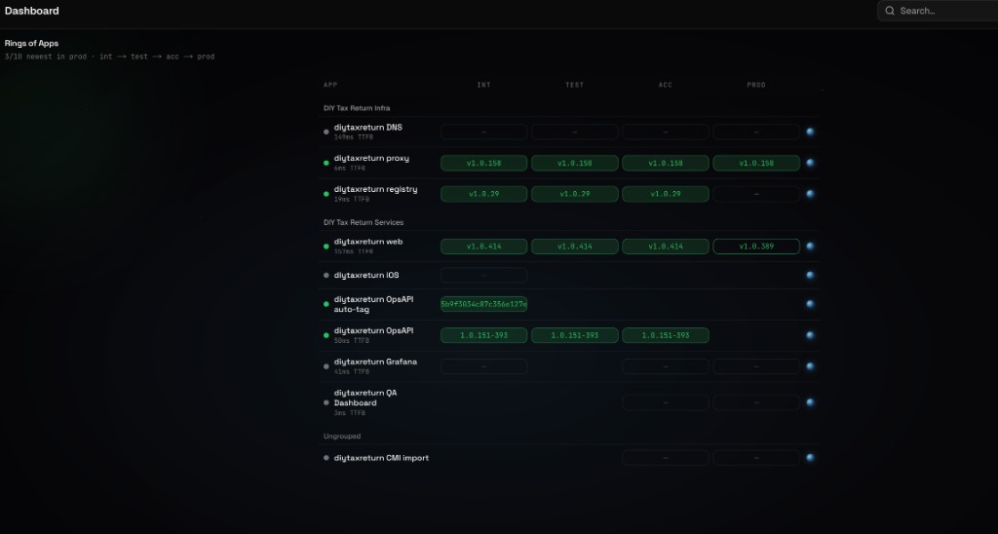Click blue orb for diytaxreturn iOS row
Viewport: 998px width, 534px height.
(810, 276)
